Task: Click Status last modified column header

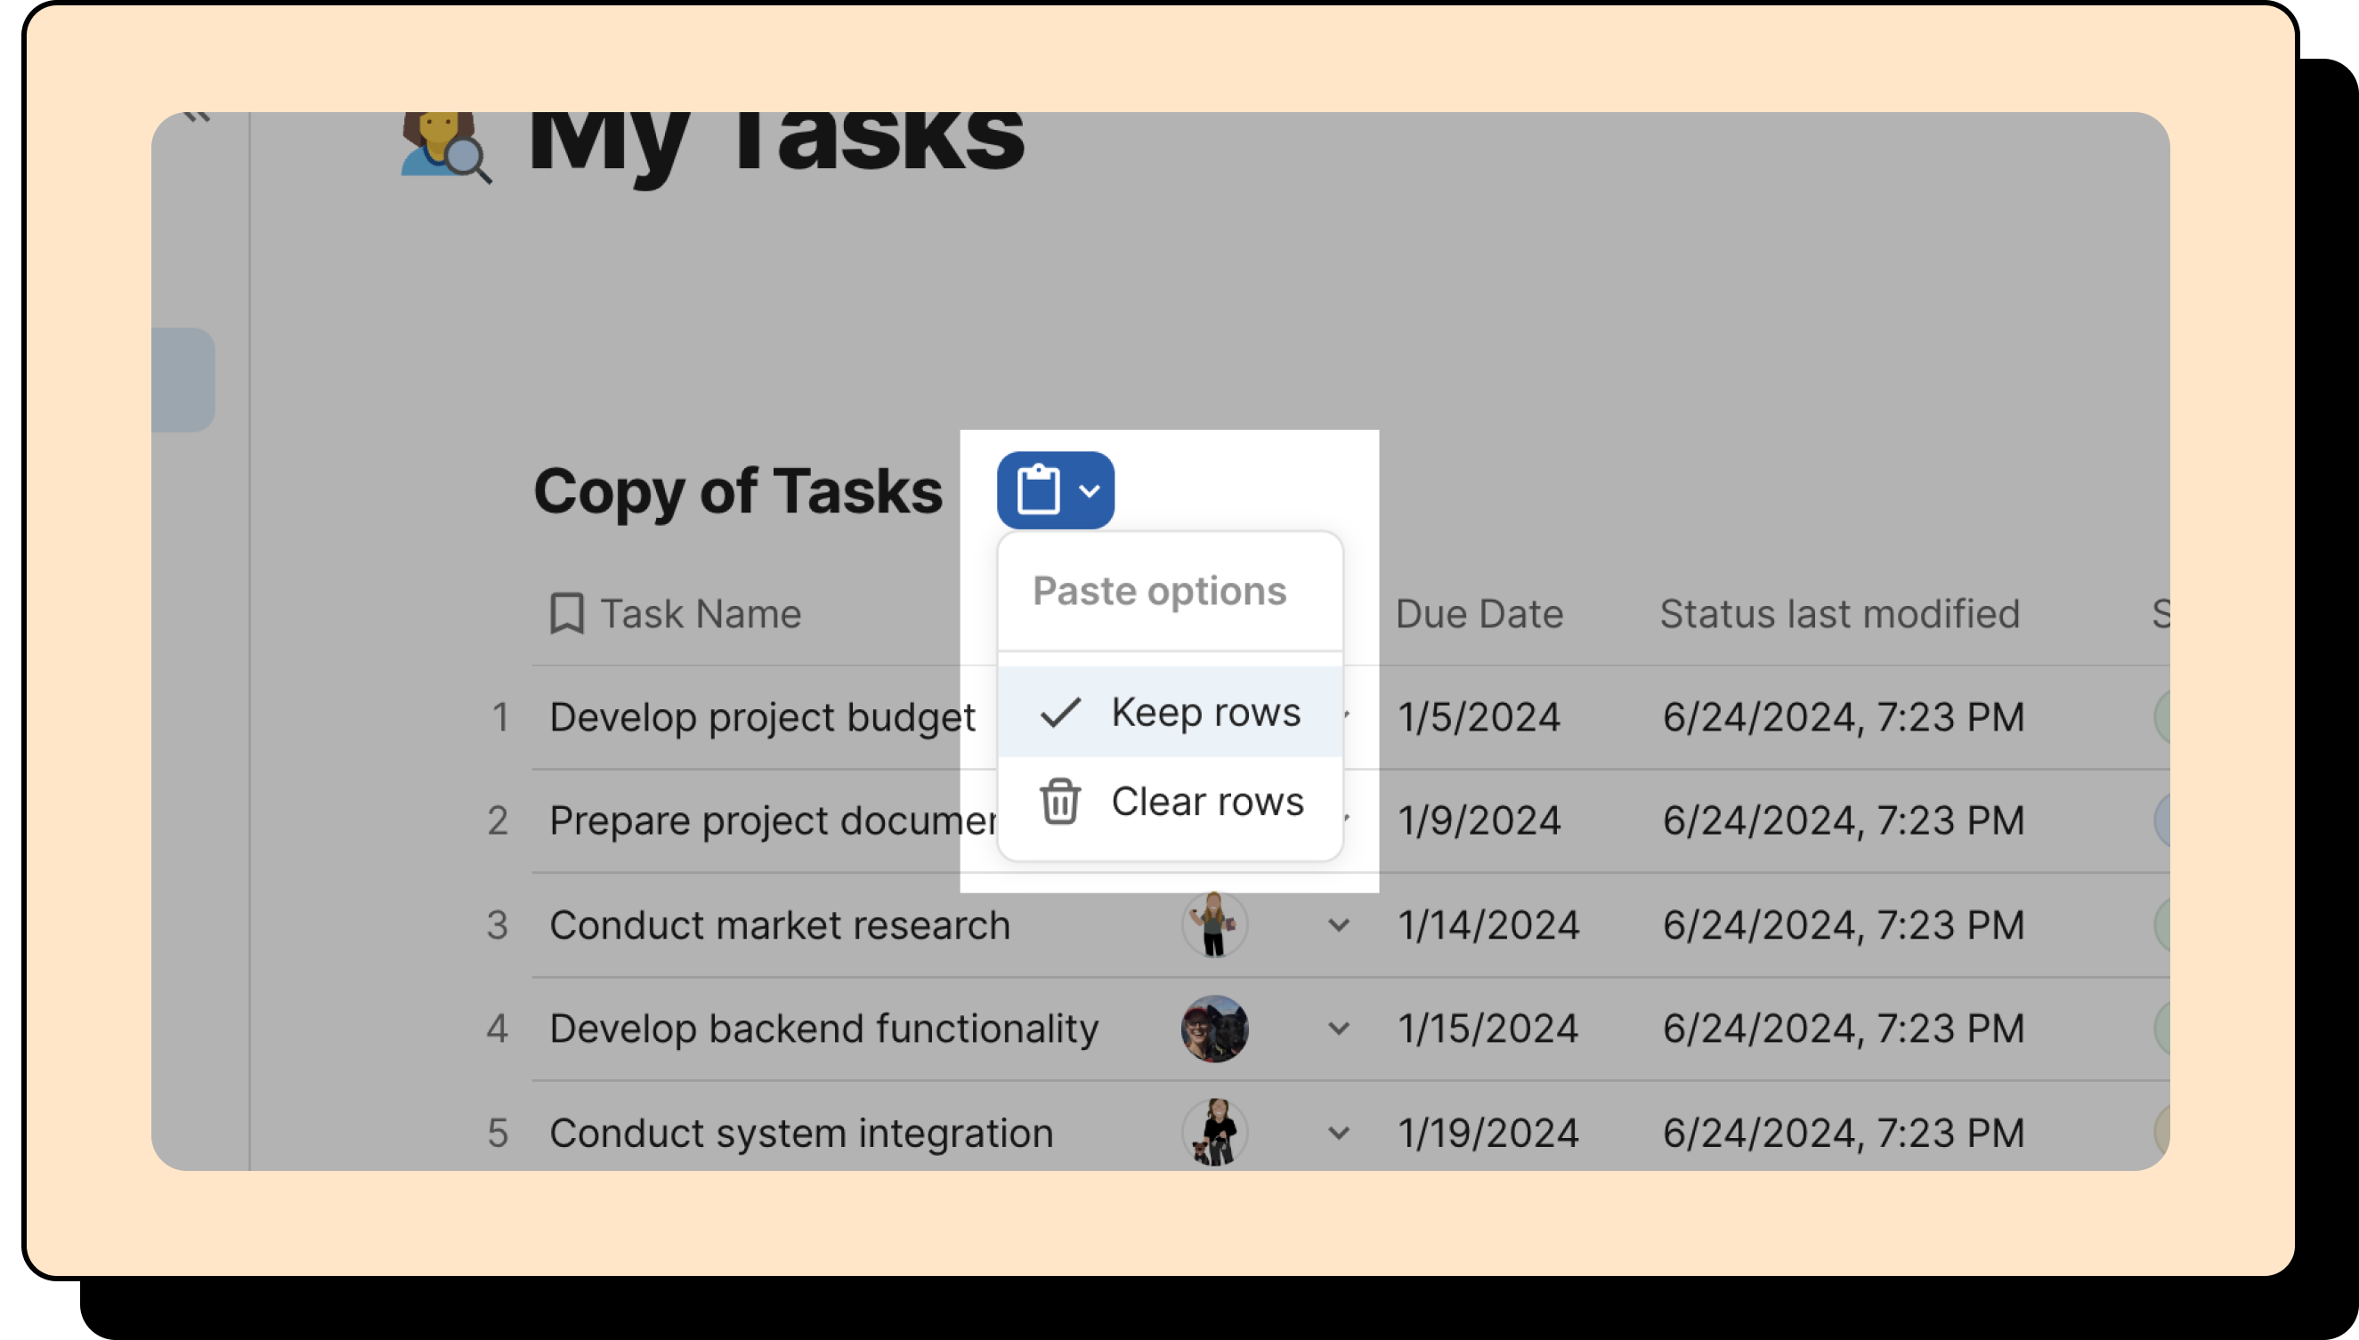Action: pos(1839,613)
